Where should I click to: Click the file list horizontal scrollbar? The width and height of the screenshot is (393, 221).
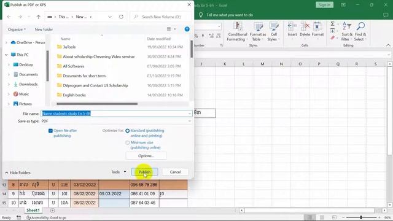pyautogui.click(x=97, y=104)
